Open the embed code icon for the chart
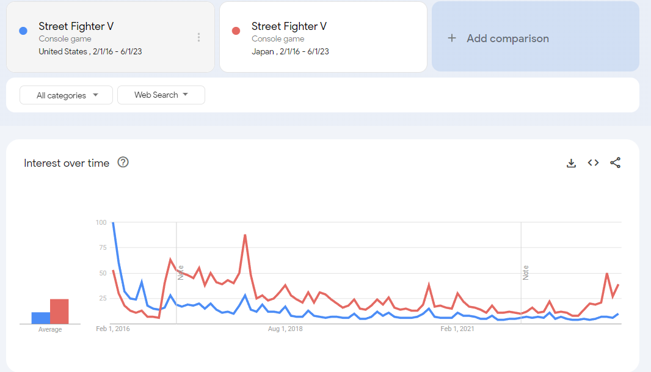Viewport: 651px width, 372px height. (594, 162)
